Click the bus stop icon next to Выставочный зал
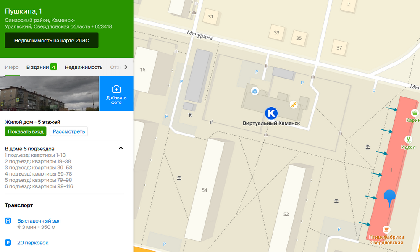Viewport: 420px width, 252px height. click(x=8, y=220)
